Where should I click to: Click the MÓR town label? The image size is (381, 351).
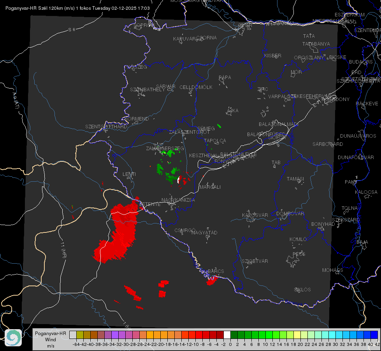tap(297, 72)
